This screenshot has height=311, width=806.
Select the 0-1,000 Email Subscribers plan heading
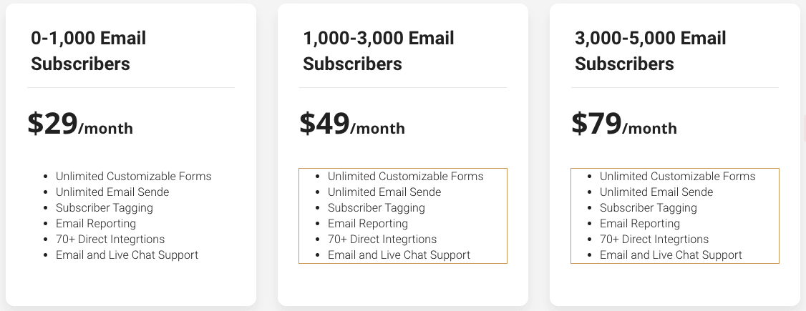click(89, 51)
